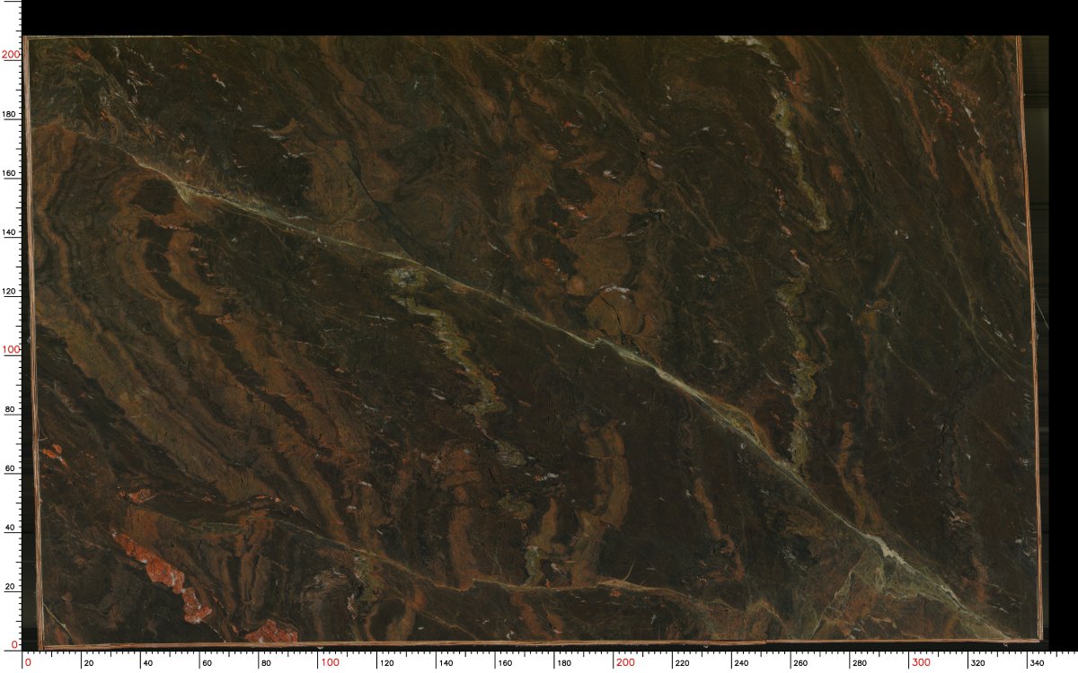Click the red 200 label on vertical ruler
The width and height of the screenshot is (1078, 673).
coord(11,55)
